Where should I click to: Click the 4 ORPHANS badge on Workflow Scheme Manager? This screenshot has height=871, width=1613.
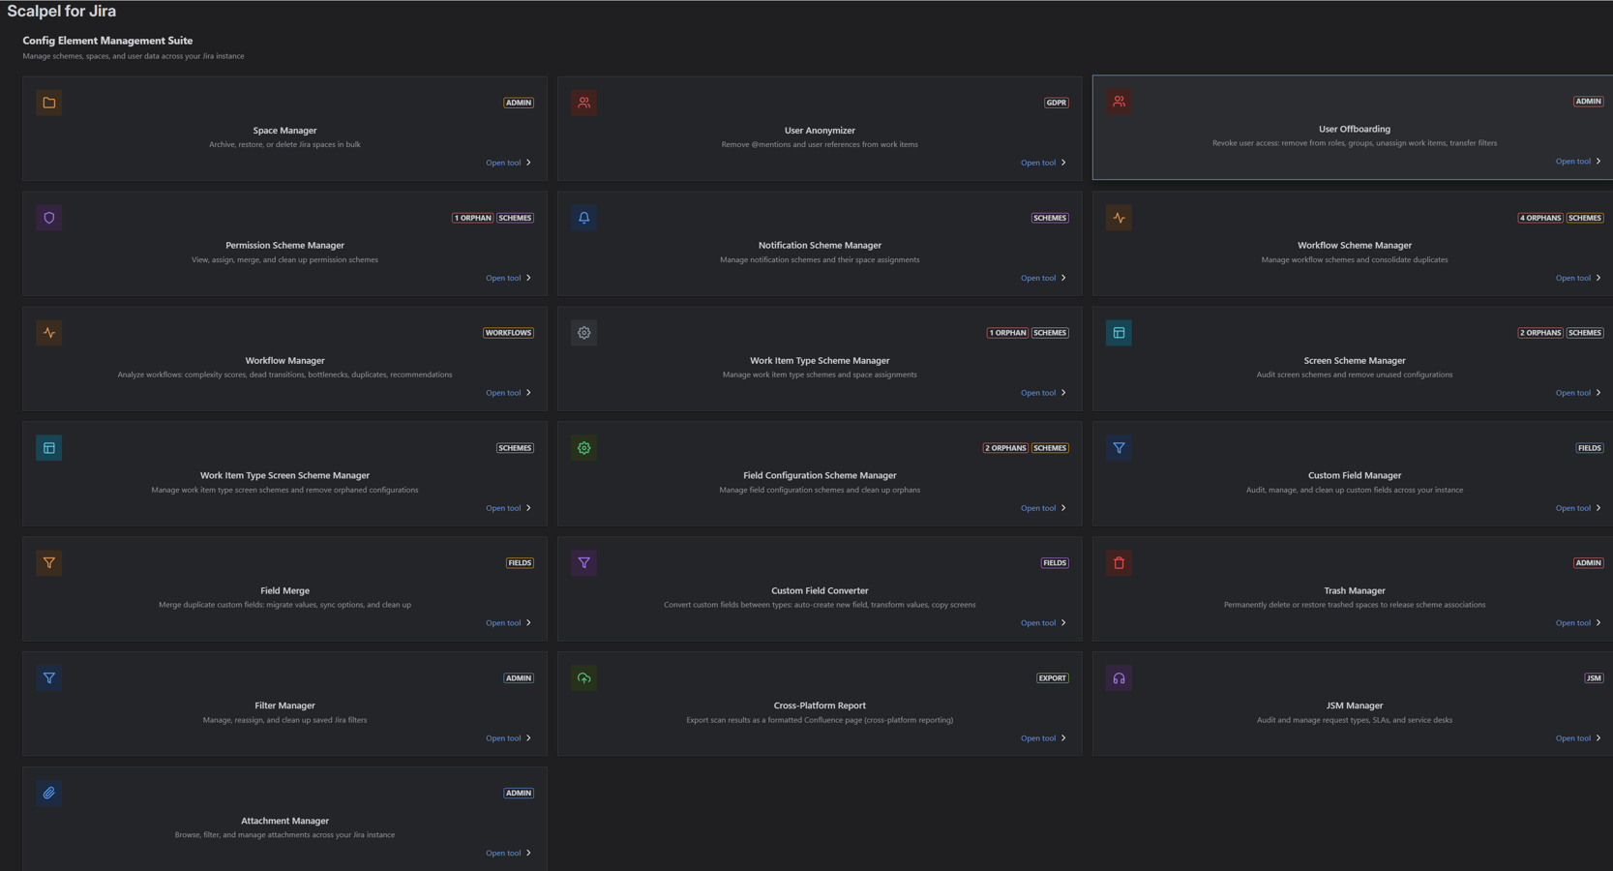[1540, 218]
